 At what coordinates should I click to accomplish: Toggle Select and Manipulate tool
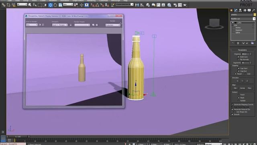pyautogui.click(x=82, y=5)
